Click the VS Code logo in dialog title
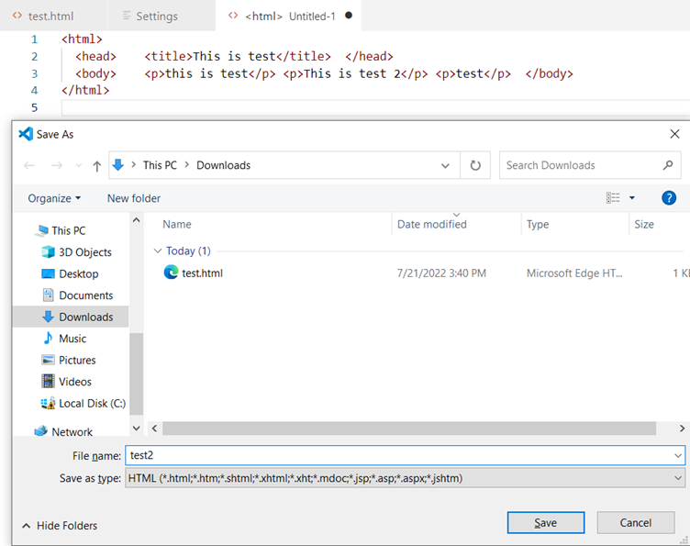 26,134
